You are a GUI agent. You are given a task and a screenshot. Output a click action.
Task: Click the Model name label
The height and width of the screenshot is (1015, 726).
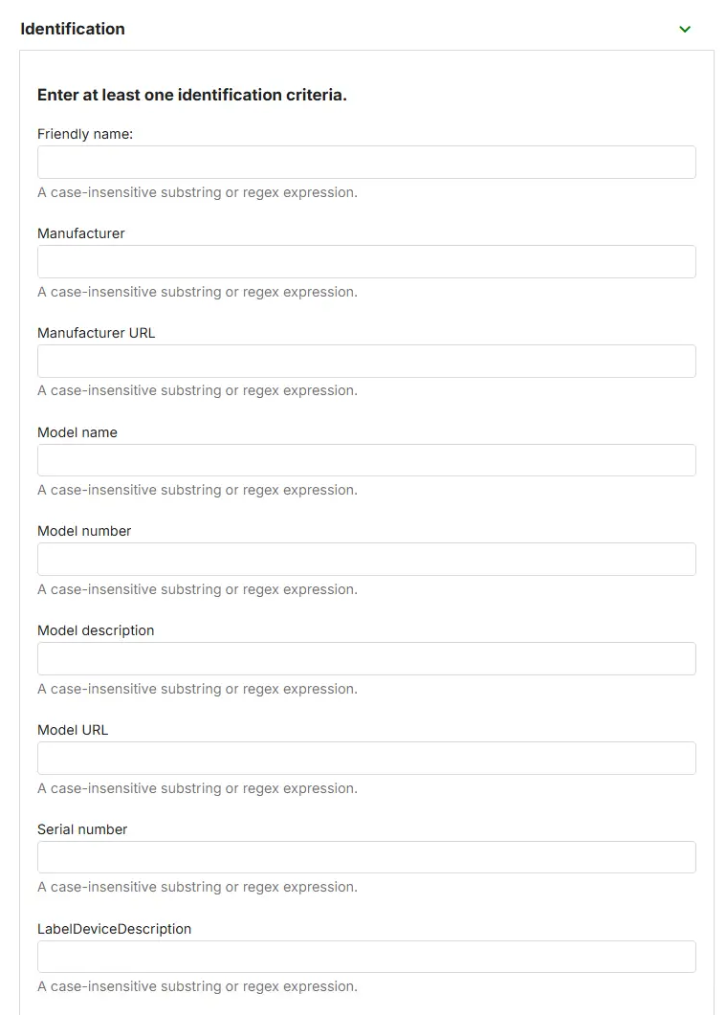coord(77,431)
